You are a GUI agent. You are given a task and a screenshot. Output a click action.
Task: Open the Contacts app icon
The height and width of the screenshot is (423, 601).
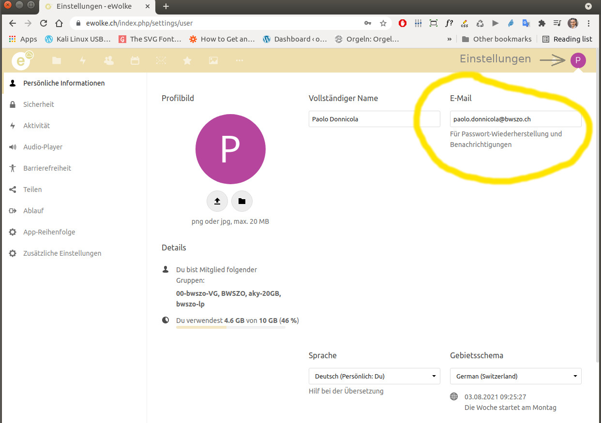click(x=109, y=60)
